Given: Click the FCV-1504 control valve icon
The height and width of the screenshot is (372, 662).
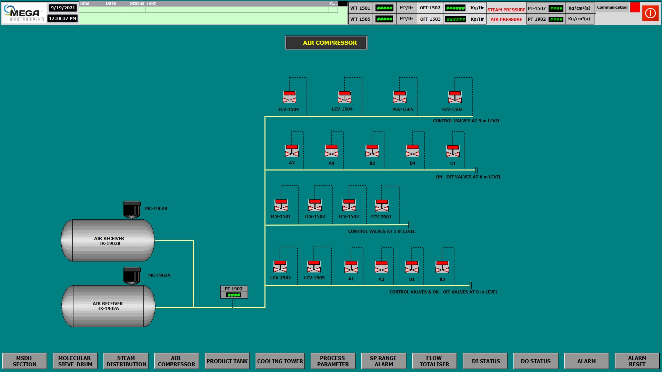Looking at the screenshot, I should 289,97.
